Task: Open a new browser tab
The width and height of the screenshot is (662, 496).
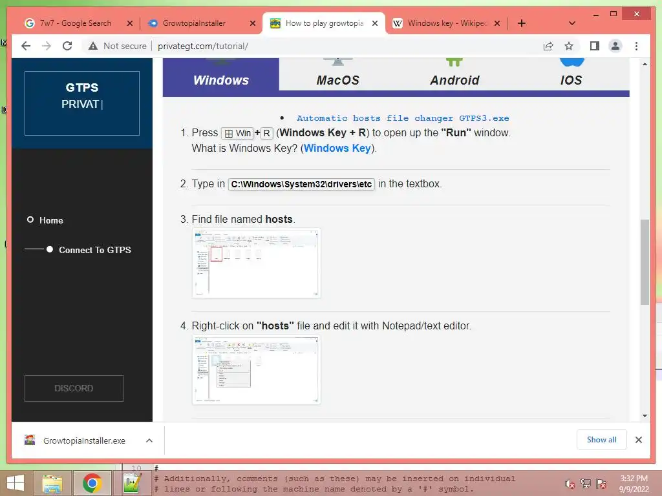Action: (x=522, y=23)
